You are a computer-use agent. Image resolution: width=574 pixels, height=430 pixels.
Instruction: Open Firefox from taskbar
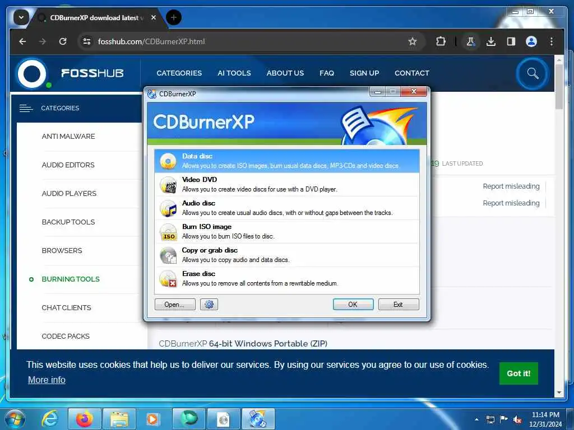coord(85,419)
